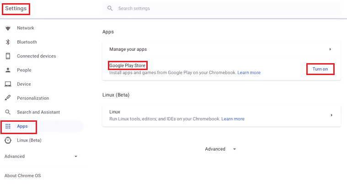Click the Personalization brush icon
The height and width of the screenshot is (184, 347).
click(8, 98)
